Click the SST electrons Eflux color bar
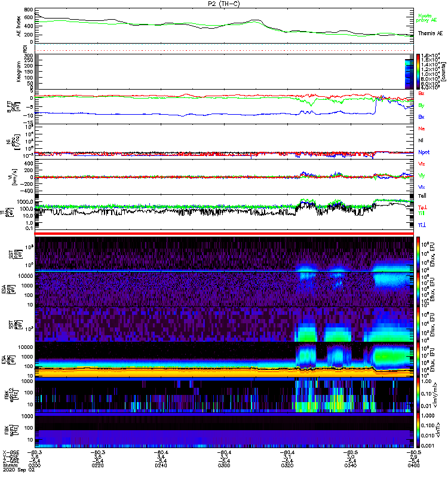Viewport: 448px width, 478px height. [418, 324]
